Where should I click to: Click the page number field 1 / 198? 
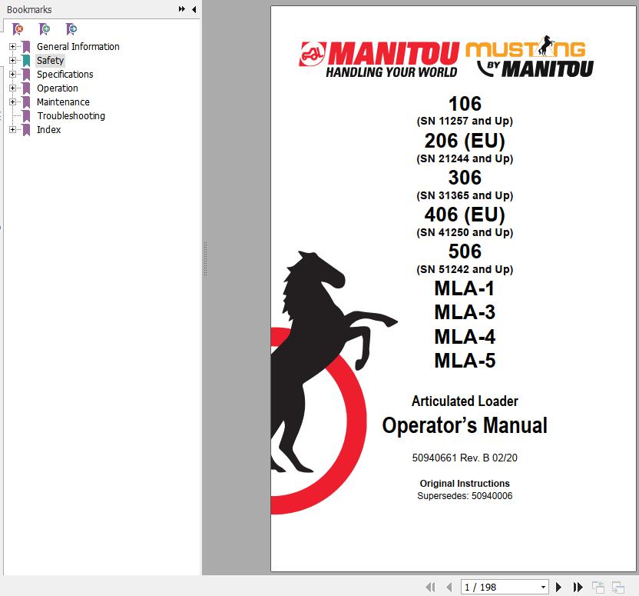point(505,587)
